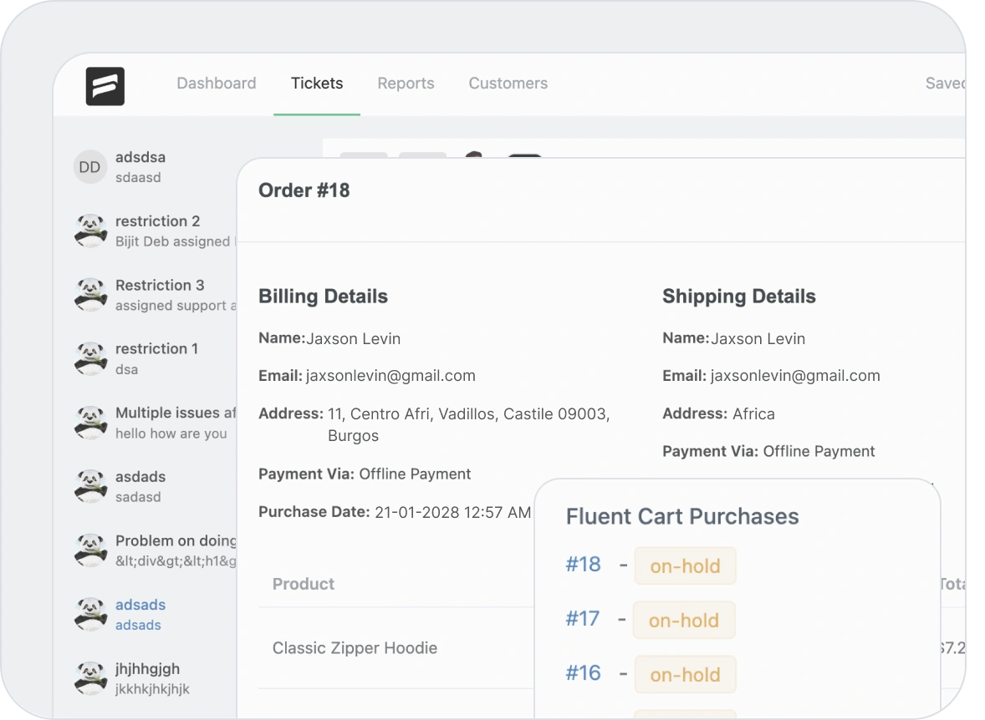
Task: Click panda avatar beside Restriction 3 ticket
Action: (x=90, y=295)
